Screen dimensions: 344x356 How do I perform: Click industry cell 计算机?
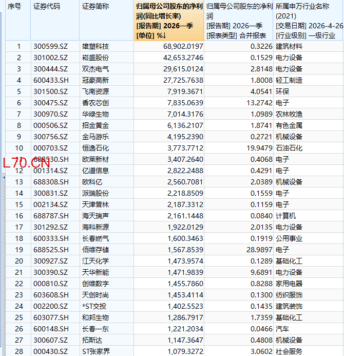(x=285, y=216)
